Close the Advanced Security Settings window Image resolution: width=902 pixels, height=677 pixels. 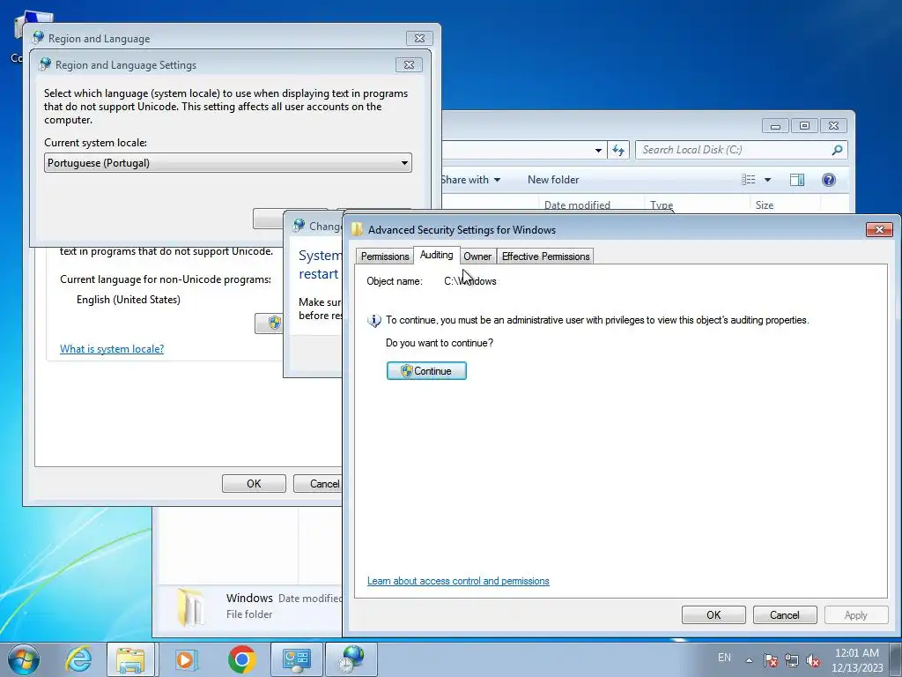pos(879,230)
